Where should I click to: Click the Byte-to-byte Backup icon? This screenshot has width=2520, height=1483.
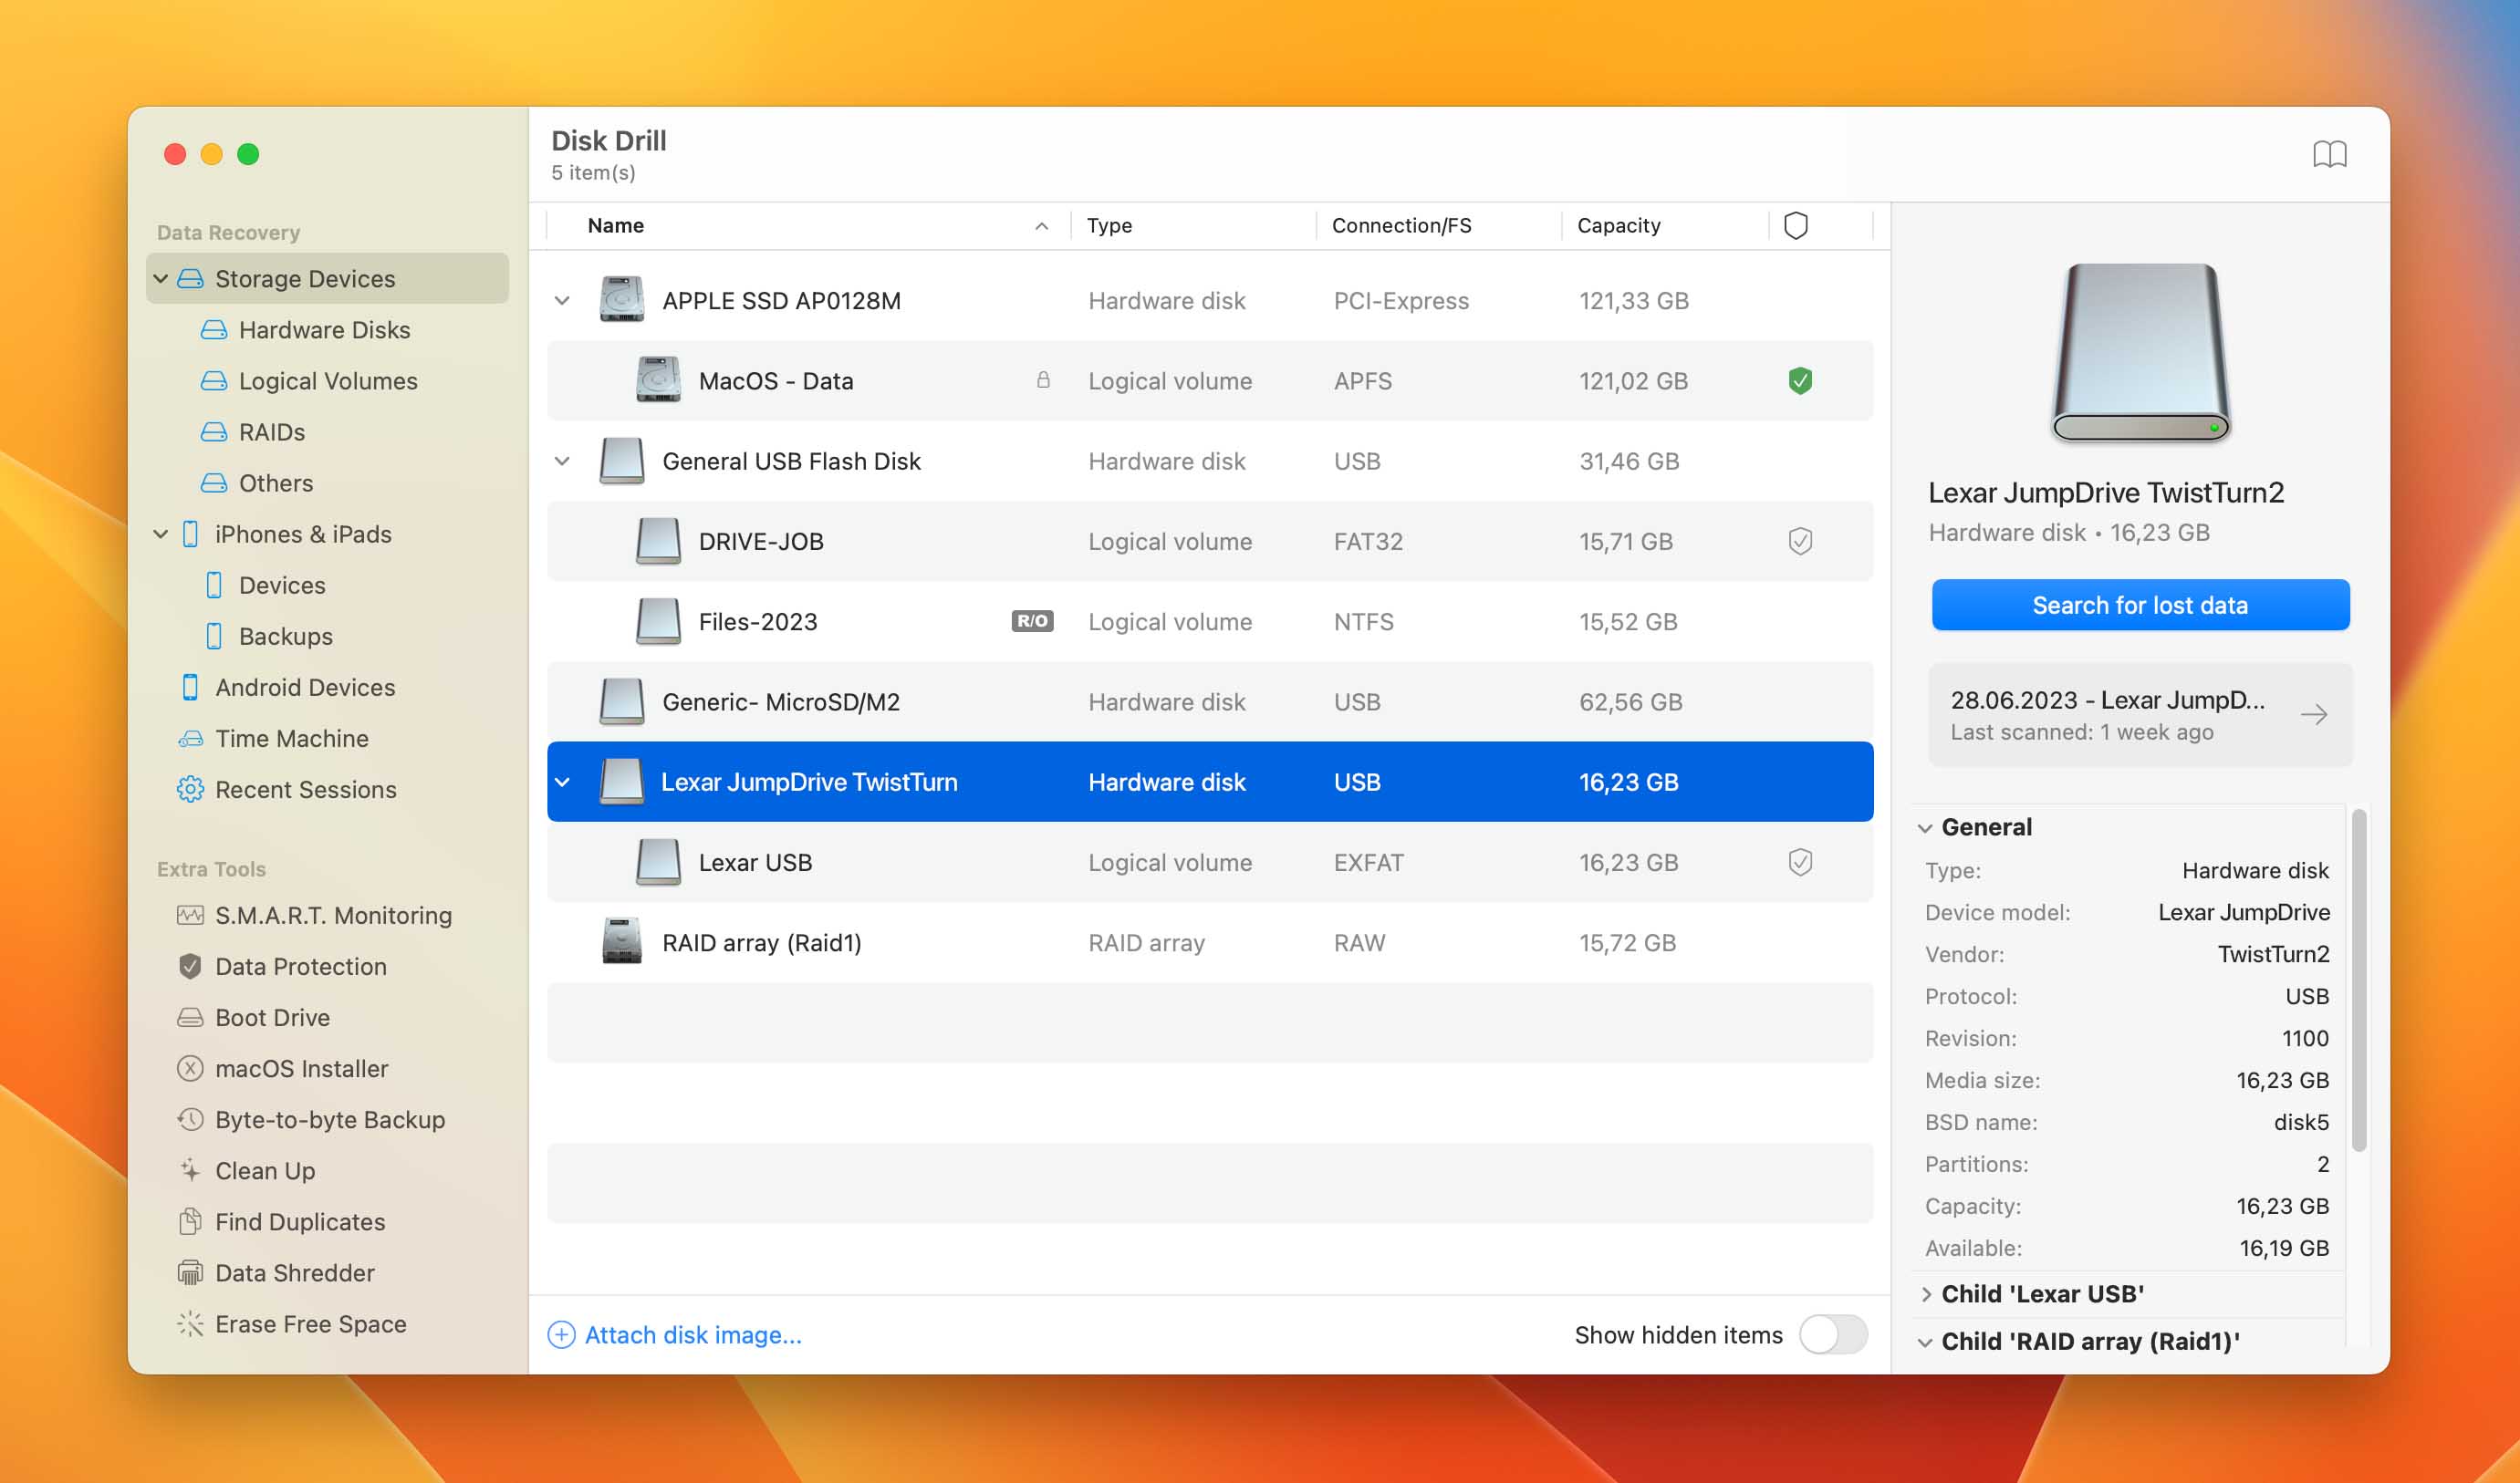coord(187,1119)
